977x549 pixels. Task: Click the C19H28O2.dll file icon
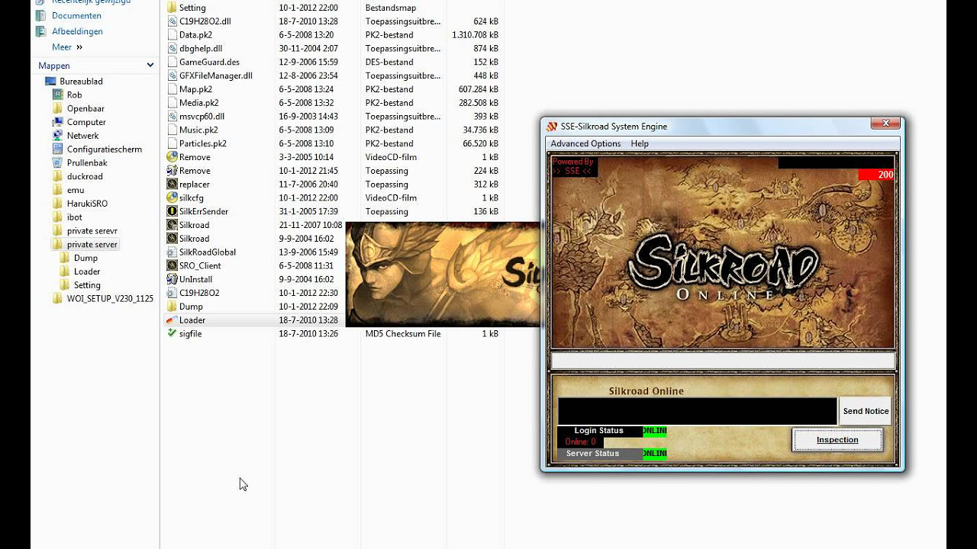point(172,21)
